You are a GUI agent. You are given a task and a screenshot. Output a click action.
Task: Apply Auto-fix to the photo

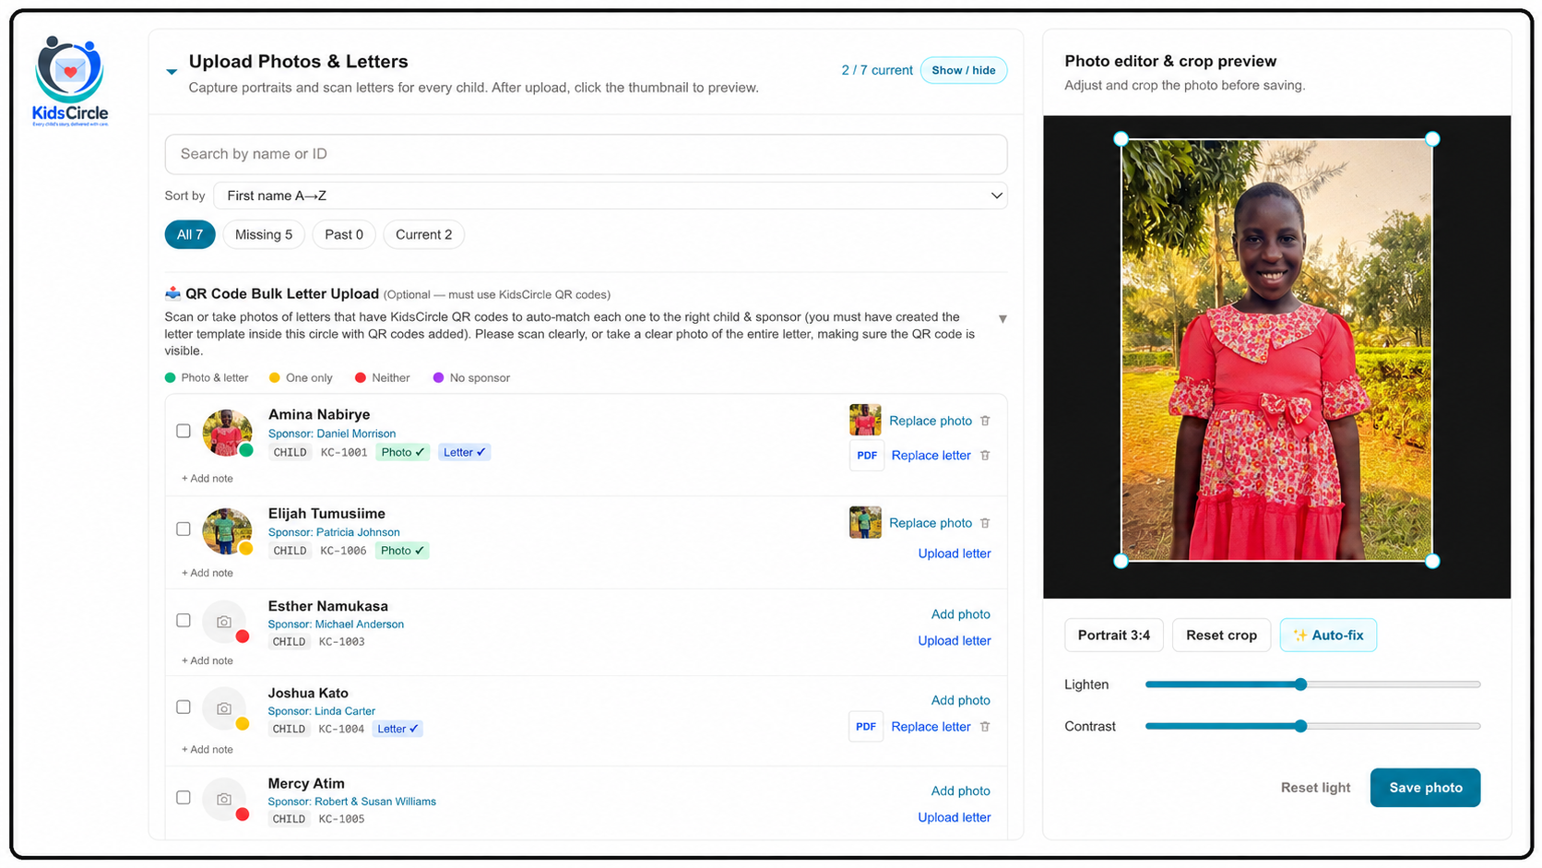click(x=1328, y=636)
